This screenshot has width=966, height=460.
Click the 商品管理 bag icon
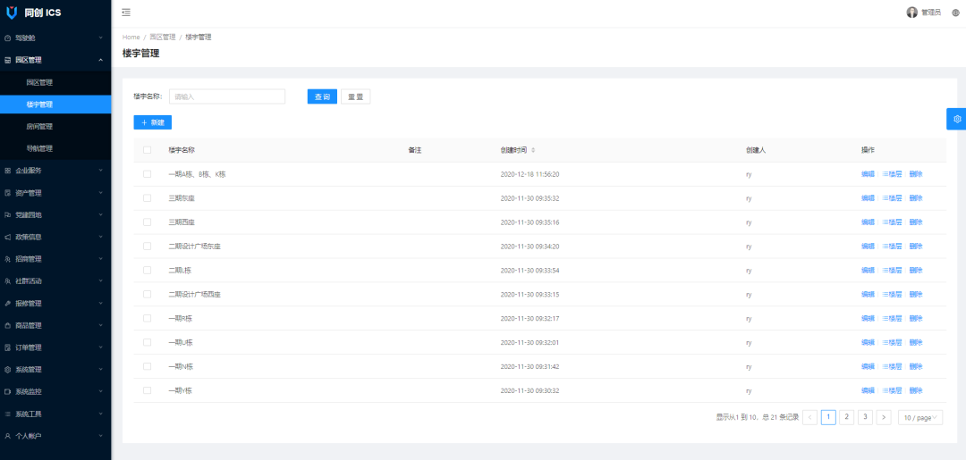pyautogui.click(x=7, y=325)
